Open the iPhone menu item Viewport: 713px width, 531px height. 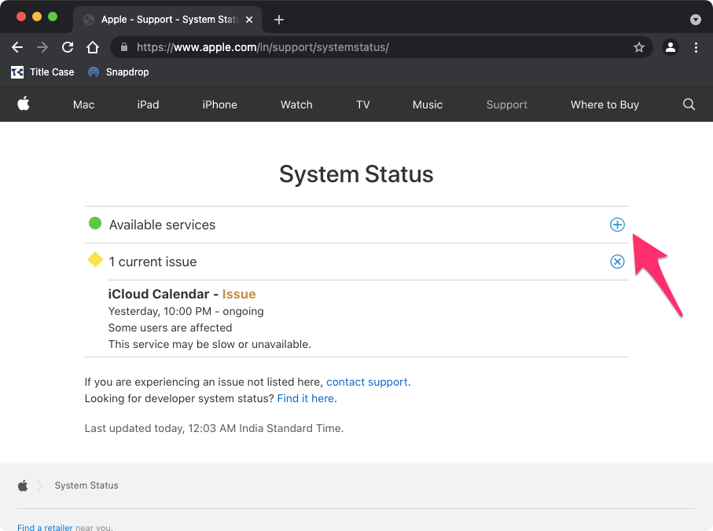(x=219, y=105)
